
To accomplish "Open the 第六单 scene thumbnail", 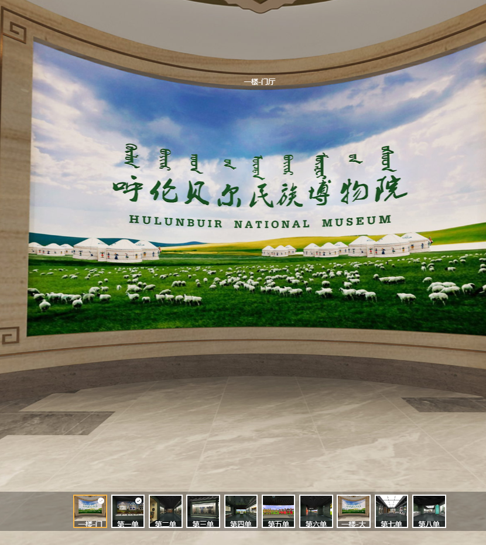I will pos(316,511).
